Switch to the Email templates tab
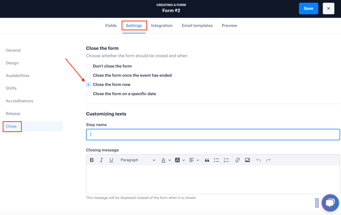Image resolution: width=341 pixels, height=215 pixels. (x=197, y=26)
